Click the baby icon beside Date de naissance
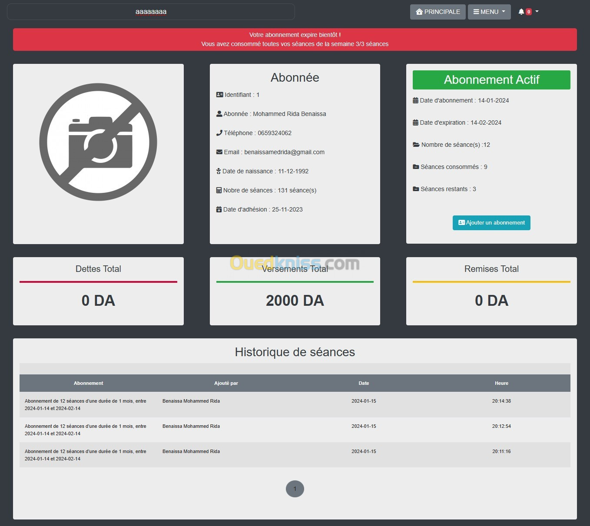The width and height of the screenshot is (590, 526). pyautogui.click(x=219, y=171)
